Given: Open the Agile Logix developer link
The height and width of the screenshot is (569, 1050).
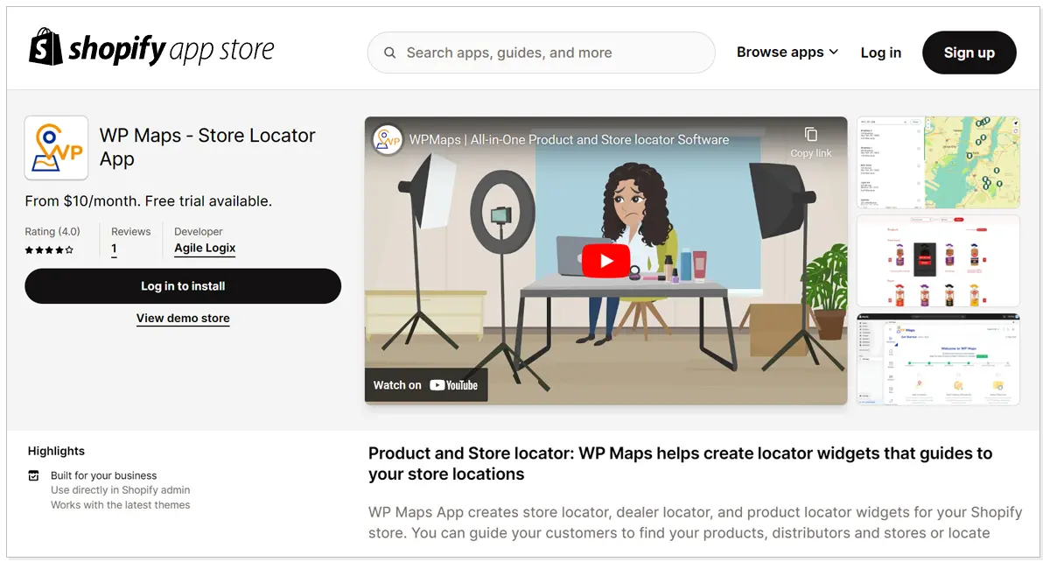Looking at the screenshot, I should click(205, 249).
